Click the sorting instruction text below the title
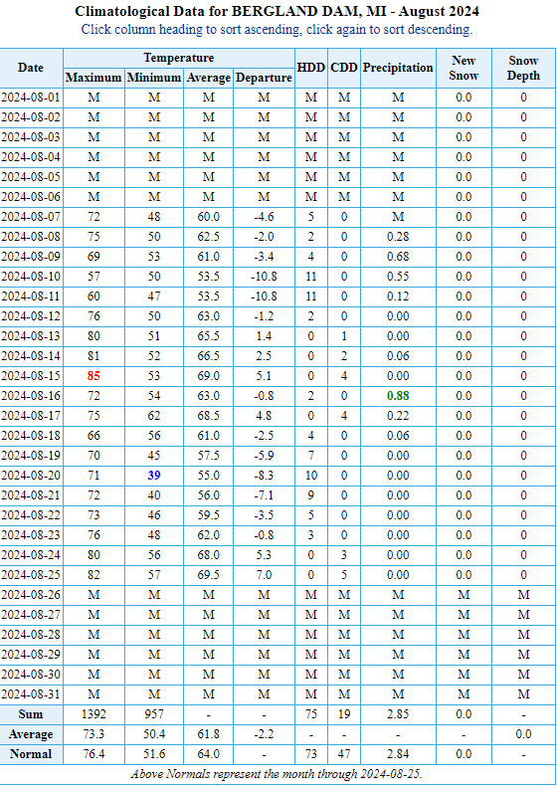Screen dimensions: 558x786 [x=277, y=29]
